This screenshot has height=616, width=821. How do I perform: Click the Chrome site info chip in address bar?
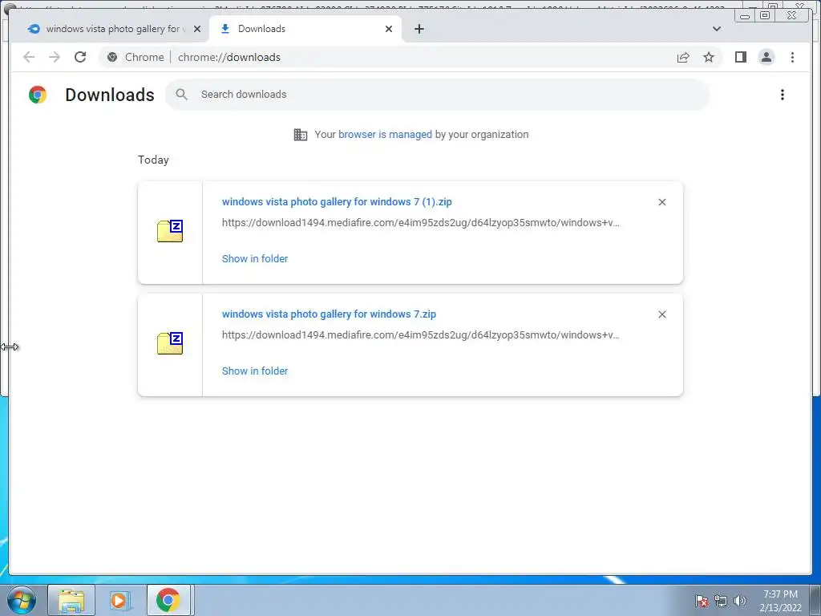click(x=135, y=57)
